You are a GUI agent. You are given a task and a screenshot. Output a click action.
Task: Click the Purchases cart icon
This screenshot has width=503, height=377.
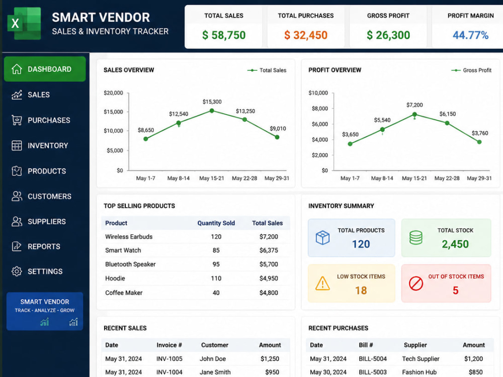(x=17, y=120)
